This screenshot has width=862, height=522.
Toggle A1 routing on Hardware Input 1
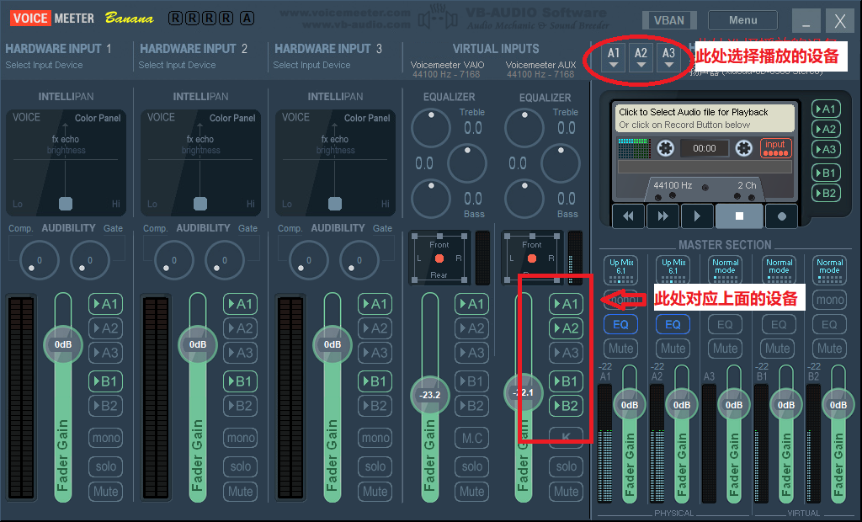point(105,304)
